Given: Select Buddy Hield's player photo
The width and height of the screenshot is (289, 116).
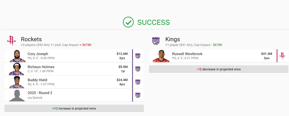Looking at the screenshot, I should pyautogui.click(x=17, y=82).
